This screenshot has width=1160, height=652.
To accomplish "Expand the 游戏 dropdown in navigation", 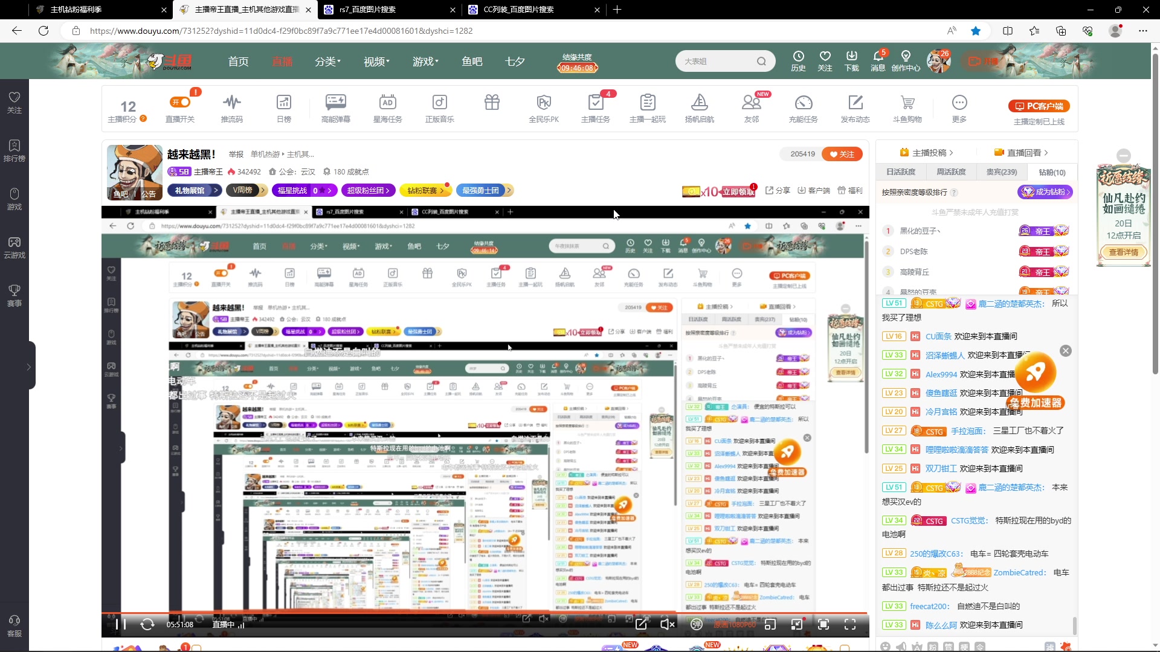I will click(x=425, y=62).
